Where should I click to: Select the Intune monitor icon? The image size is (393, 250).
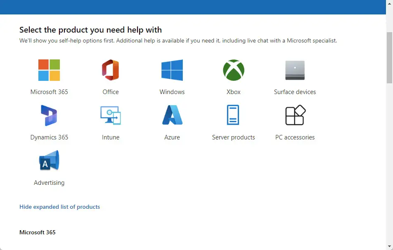(111, 116)
